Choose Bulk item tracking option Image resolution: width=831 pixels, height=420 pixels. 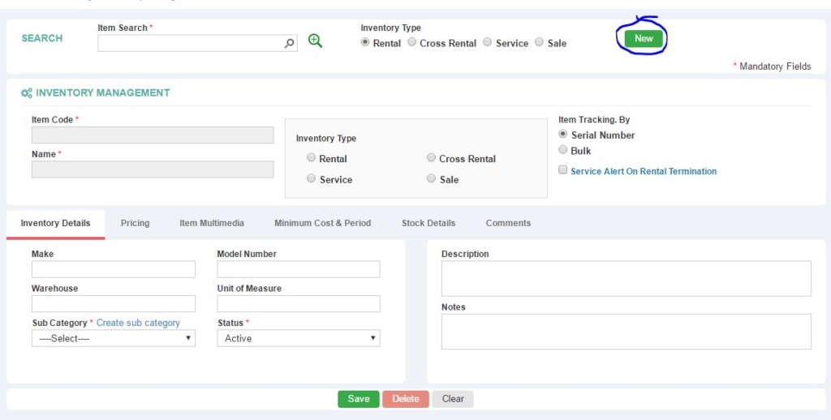(x=563, y=150)
